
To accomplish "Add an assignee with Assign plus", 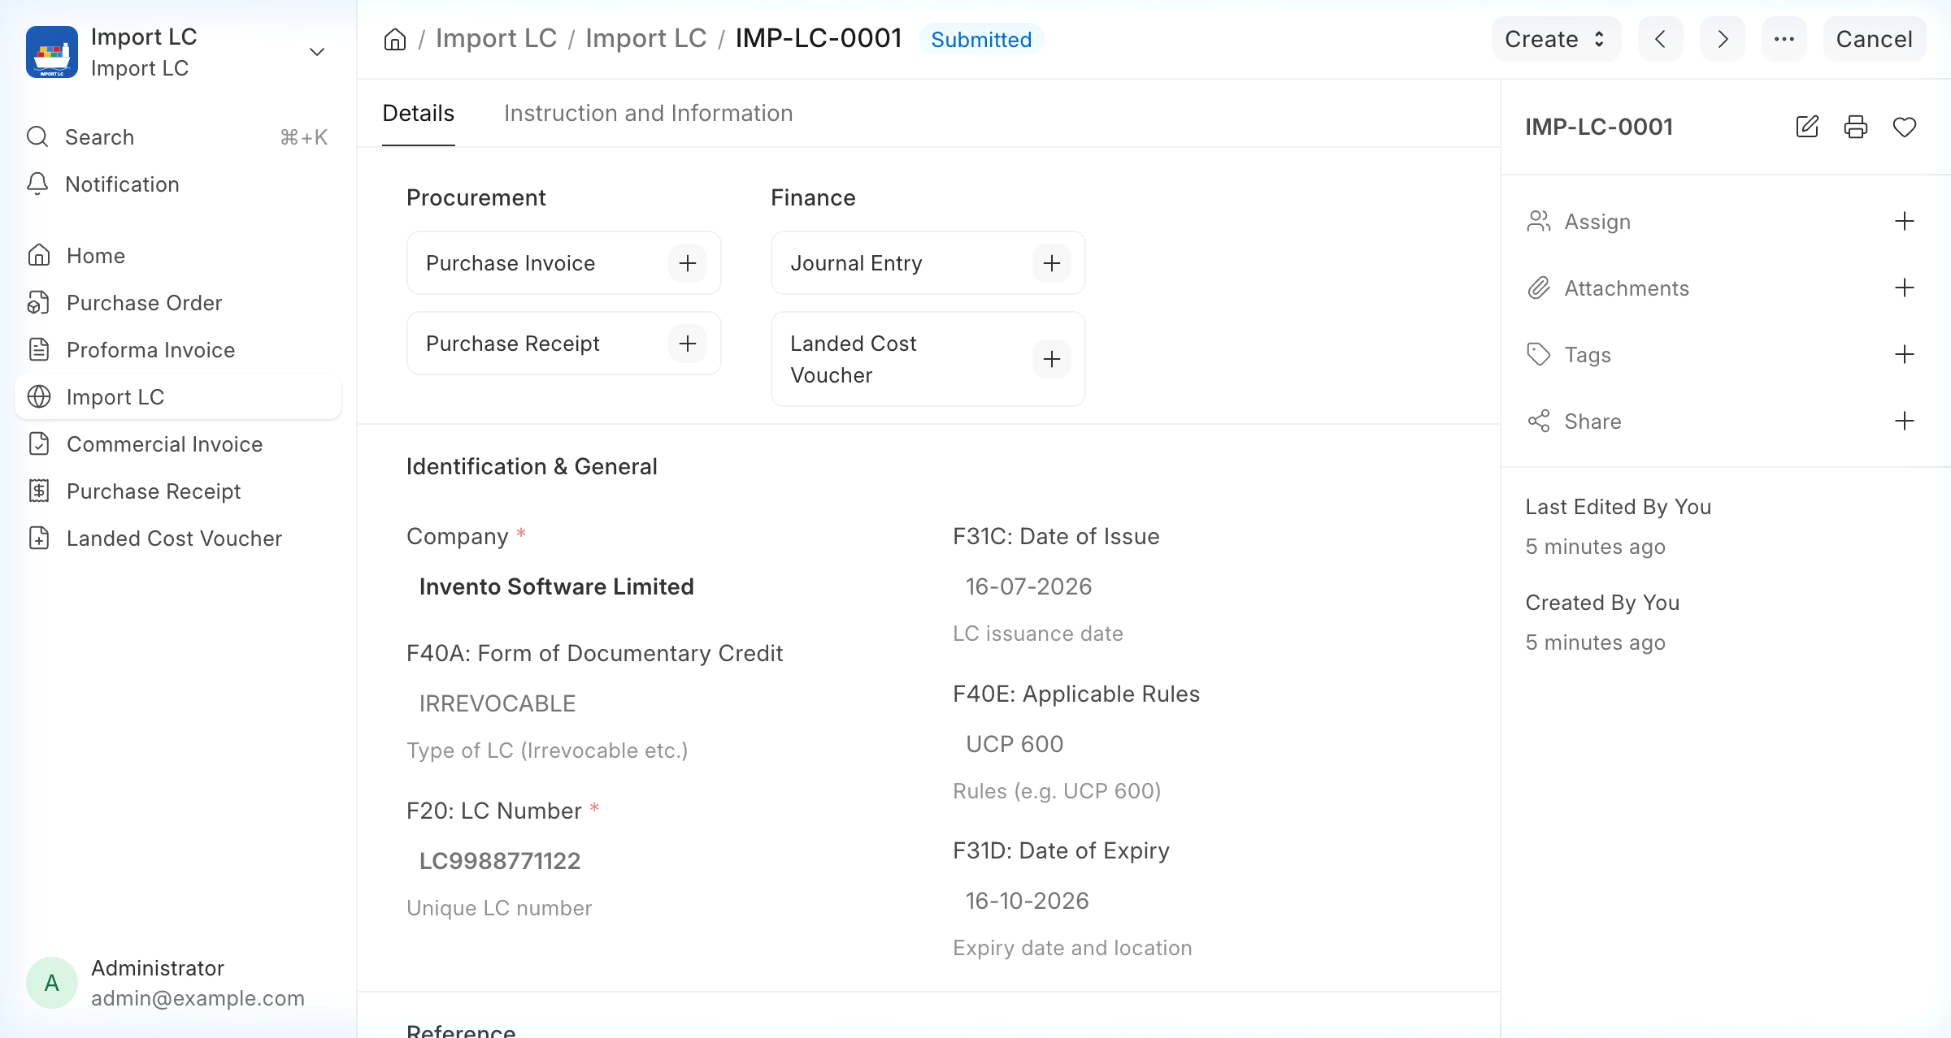I will [1905, 222].
